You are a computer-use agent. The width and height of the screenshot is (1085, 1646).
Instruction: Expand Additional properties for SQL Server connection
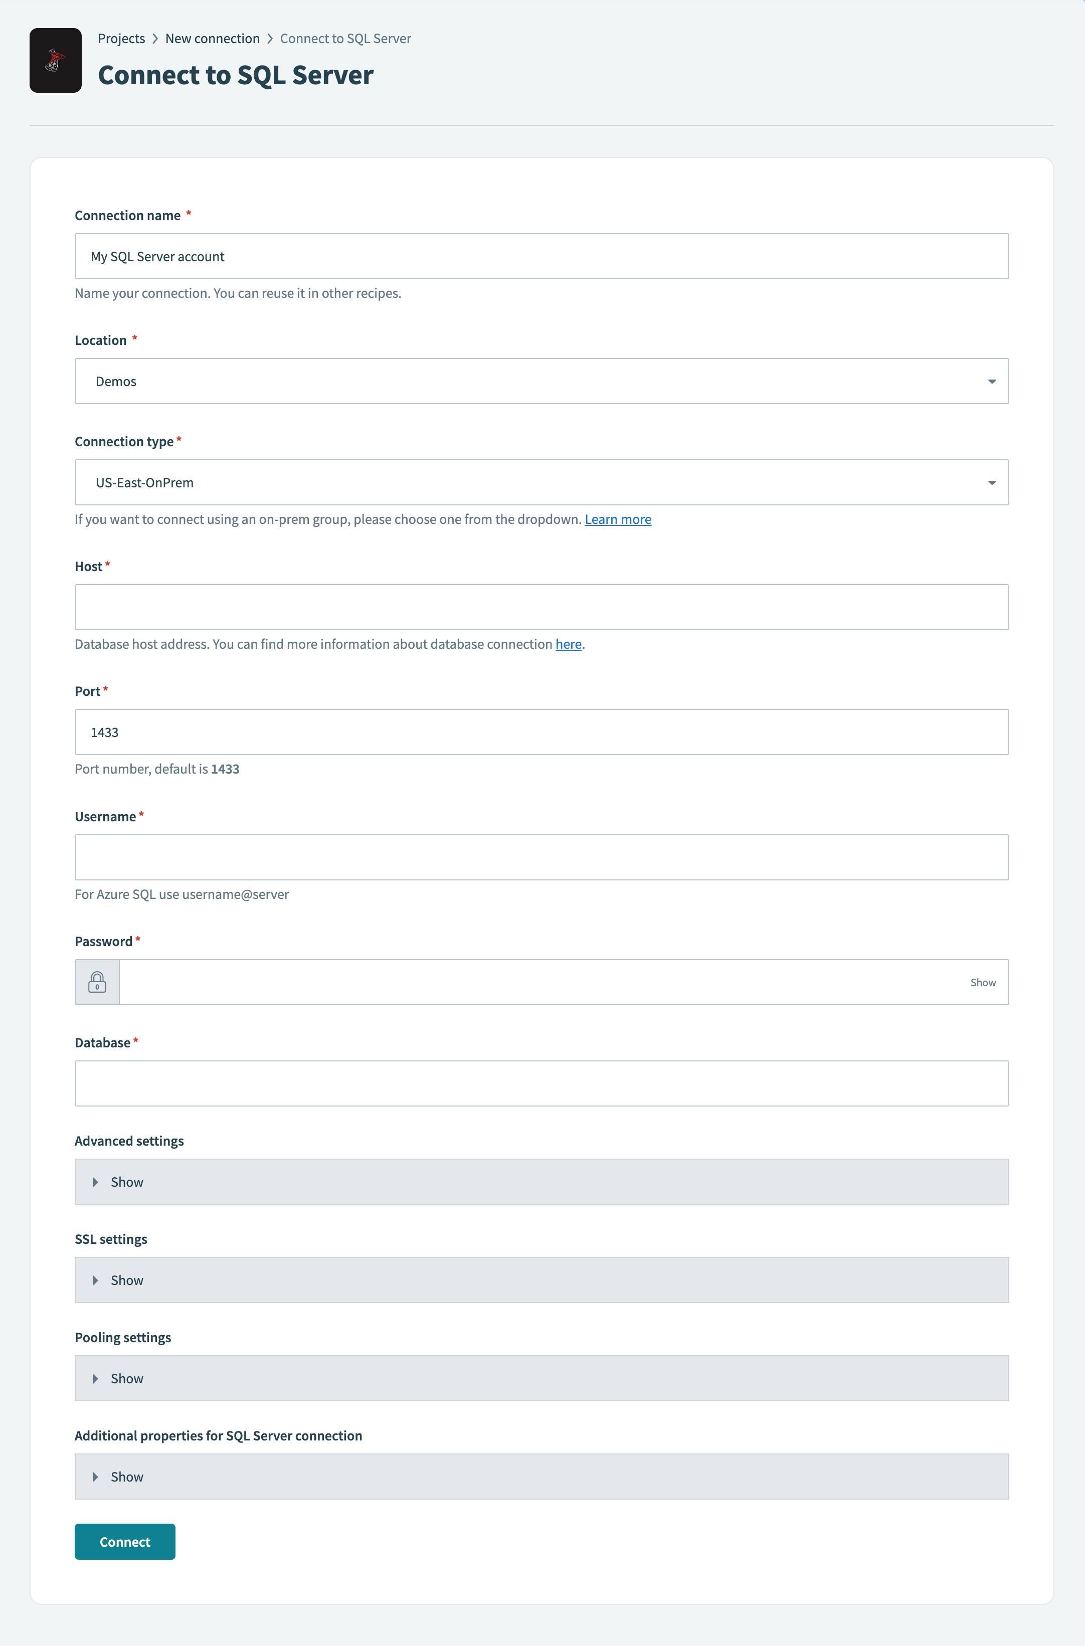tap(127, 1477)
